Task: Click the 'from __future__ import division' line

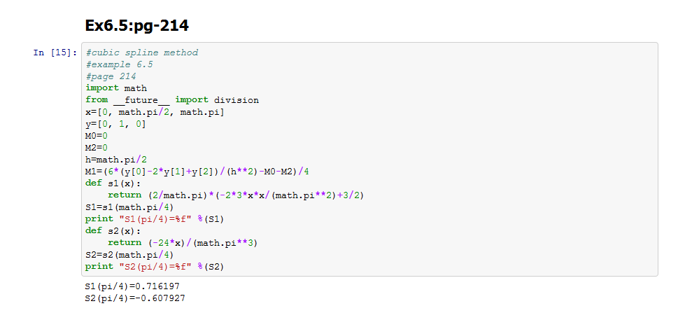Action: pyautogui.click(x=172, y=100)
